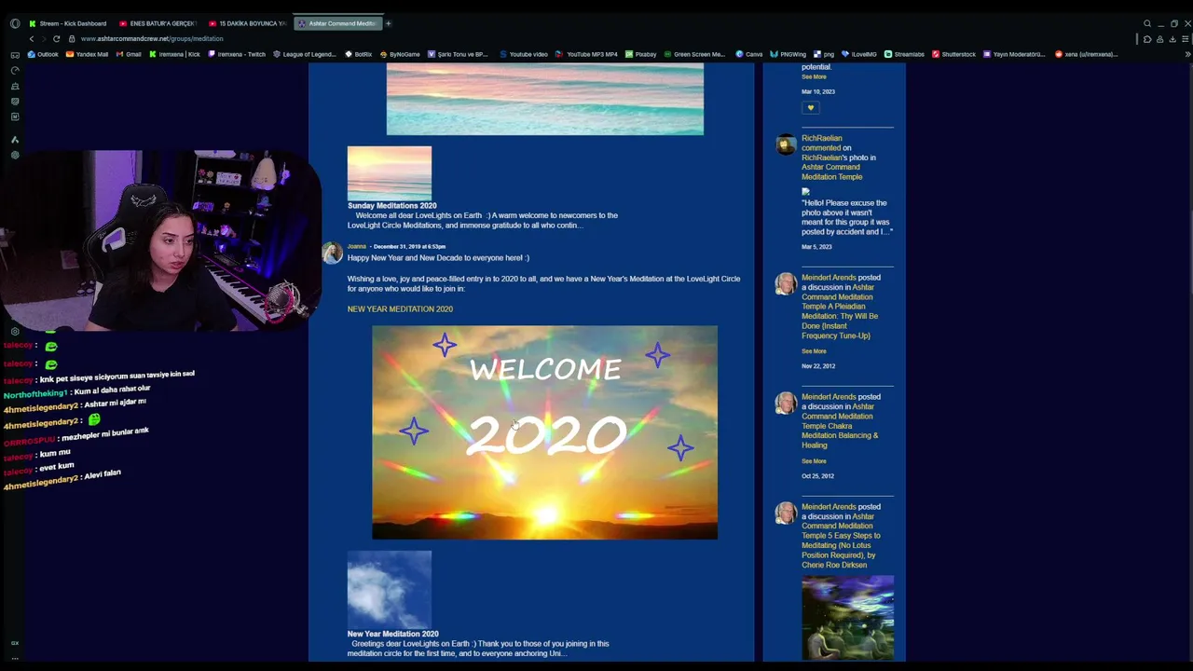This screenshot has height=671, width=1193.
Task: Reload the current page
Action: 56,38
